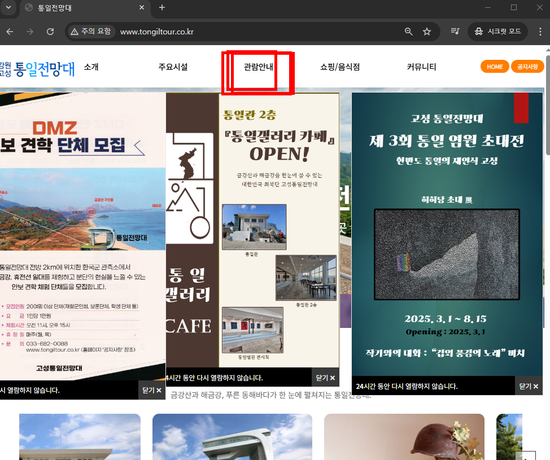550x460 pixels.
Task: Visit the 소개 introduction link
Action: [x=92, y=67]
